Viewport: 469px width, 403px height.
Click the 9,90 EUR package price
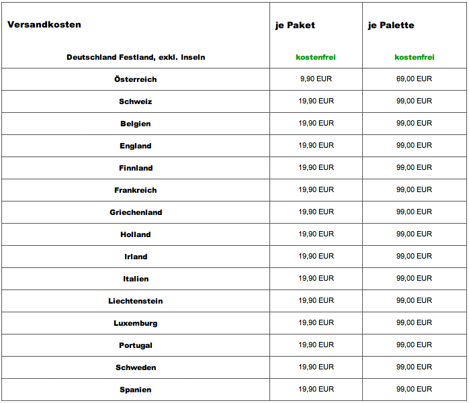[316, 79]
